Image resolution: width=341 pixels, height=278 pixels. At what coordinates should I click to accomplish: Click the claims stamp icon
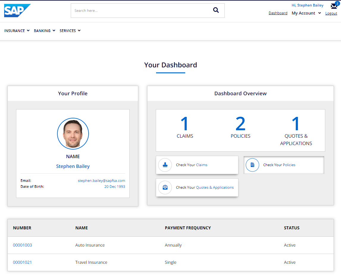click(165, 165)
